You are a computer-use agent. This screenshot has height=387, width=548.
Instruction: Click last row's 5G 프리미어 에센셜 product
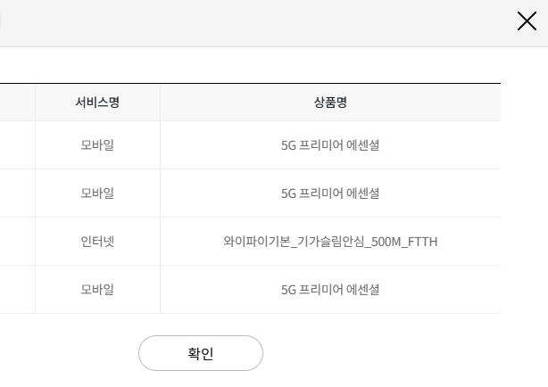pyautogui.click(x=330, y=289)
